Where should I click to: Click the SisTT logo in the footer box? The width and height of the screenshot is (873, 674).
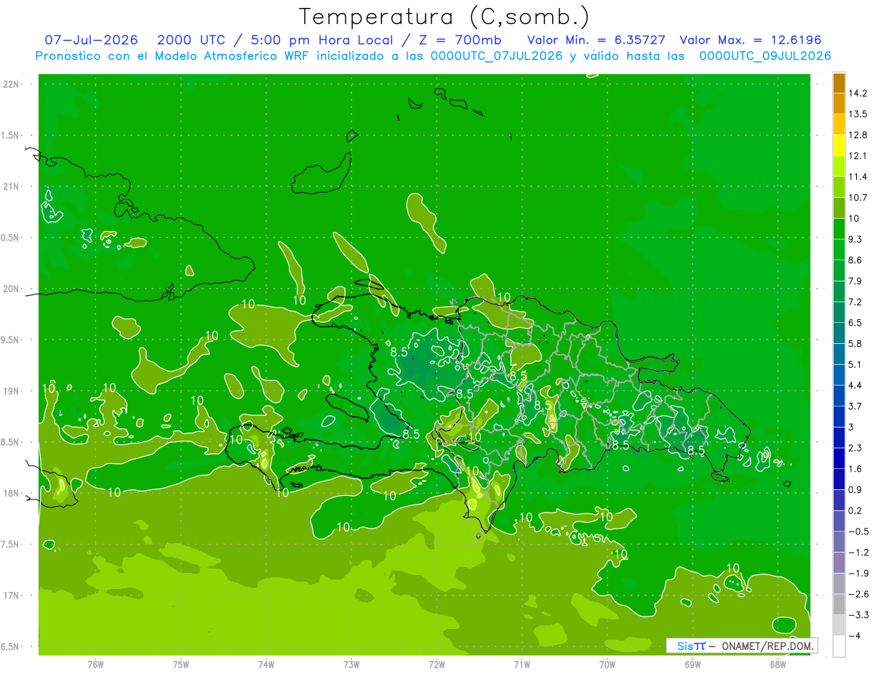coord(691,646)
